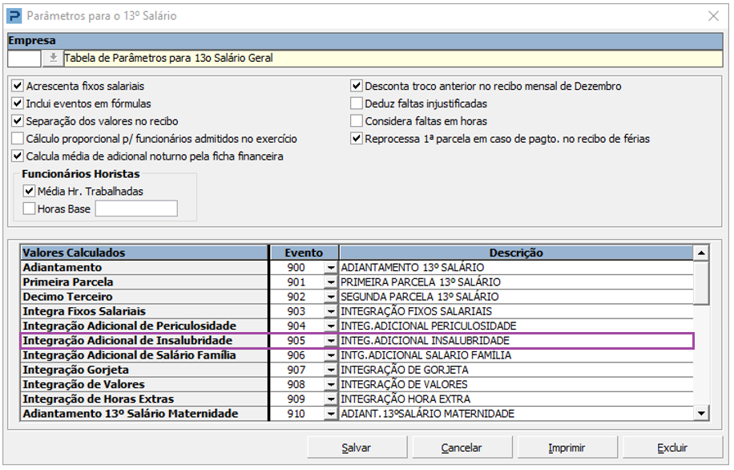Uncheck Acrescenta fixos salariais
This screenshot has height=470, width=734.
pos(18,86)
